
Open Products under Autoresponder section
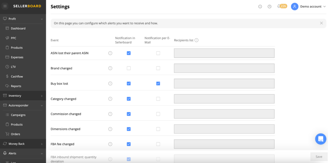point(17,125)
